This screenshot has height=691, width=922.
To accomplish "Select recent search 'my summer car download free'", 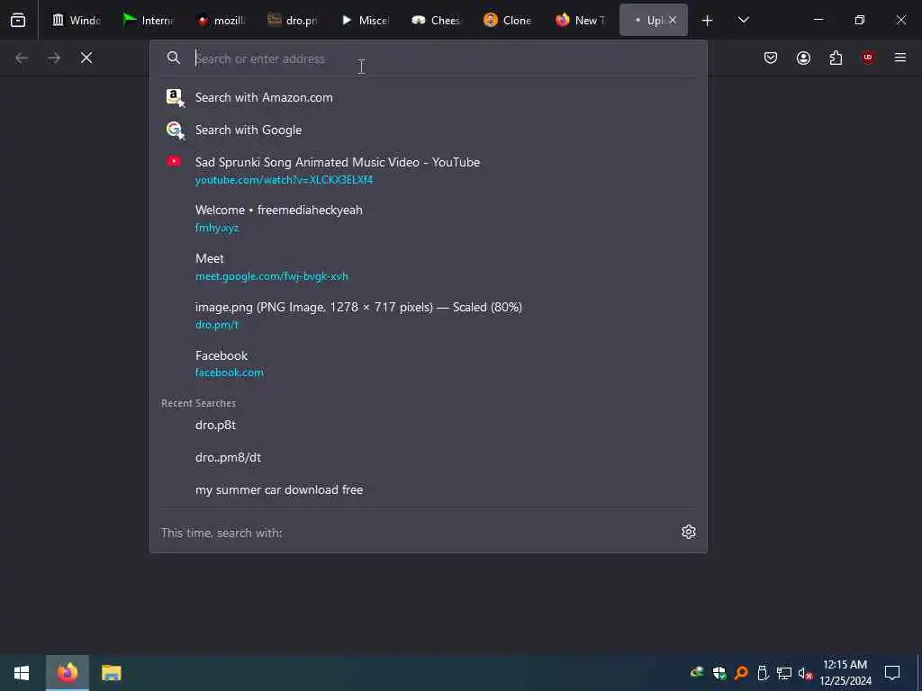I will (x=428, y=489).
